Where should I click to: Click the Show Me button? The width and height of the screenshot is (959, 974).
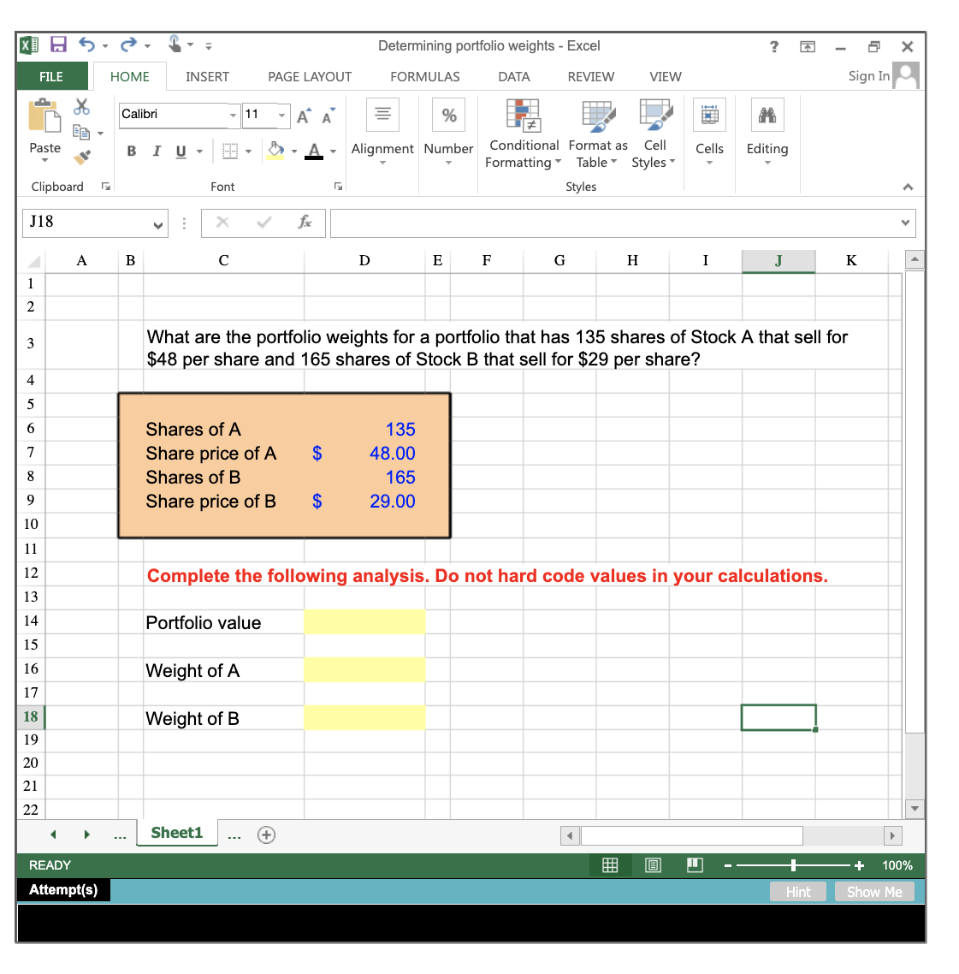pos(874,891)
